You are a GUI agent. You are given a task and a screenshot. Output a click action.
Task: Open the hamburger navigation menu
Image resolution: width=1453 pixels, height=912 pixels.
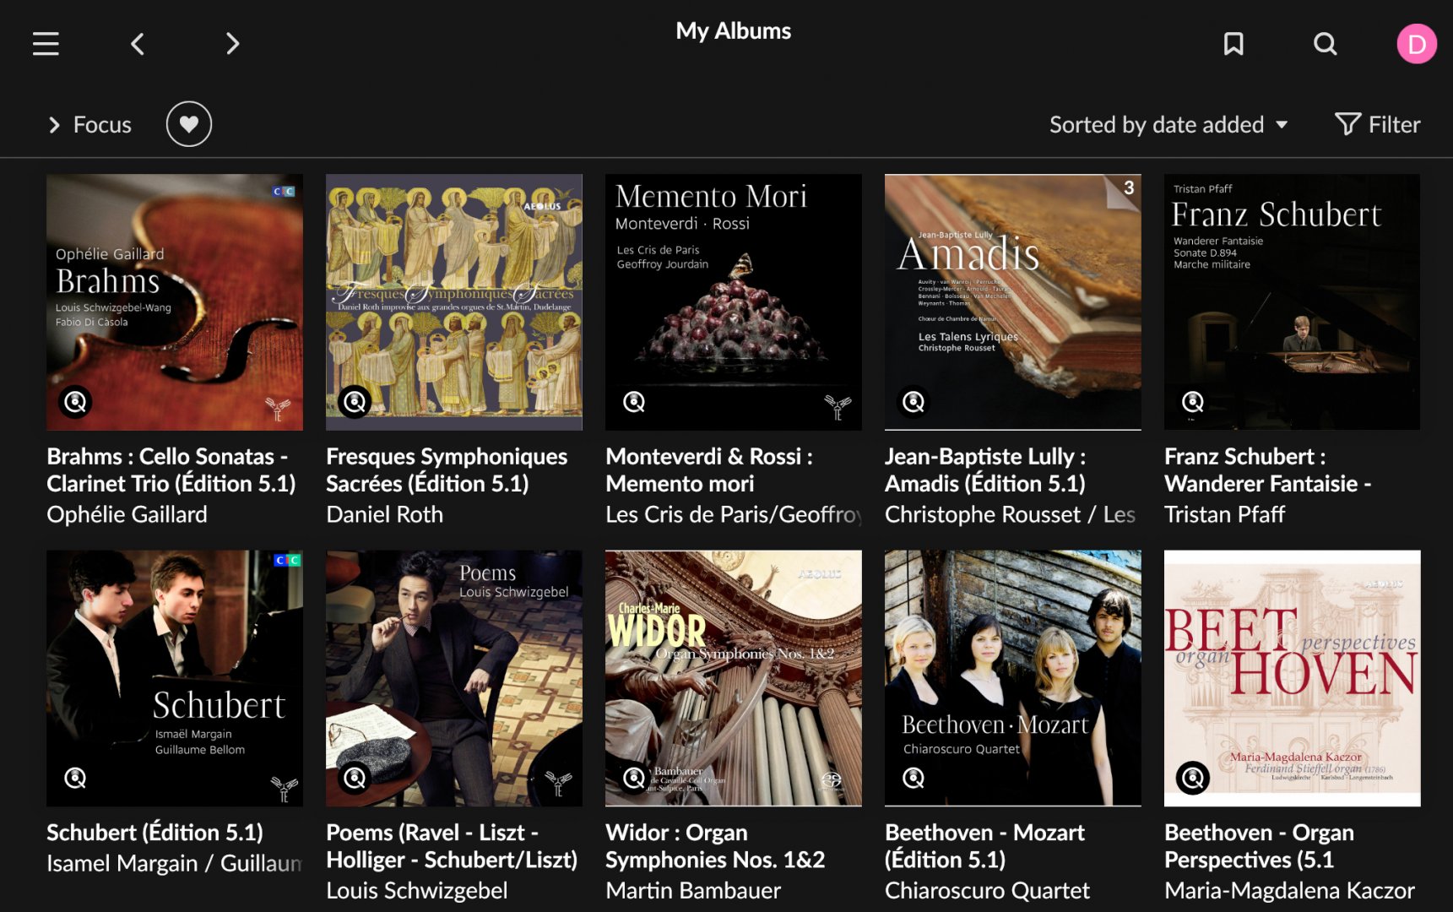(x=46, y=44)
